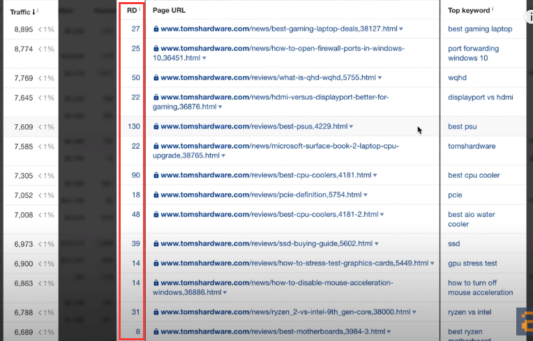
Task: Expand dropdown for best-cpu-coolers,4181.html URL
Action: point(375,176)
